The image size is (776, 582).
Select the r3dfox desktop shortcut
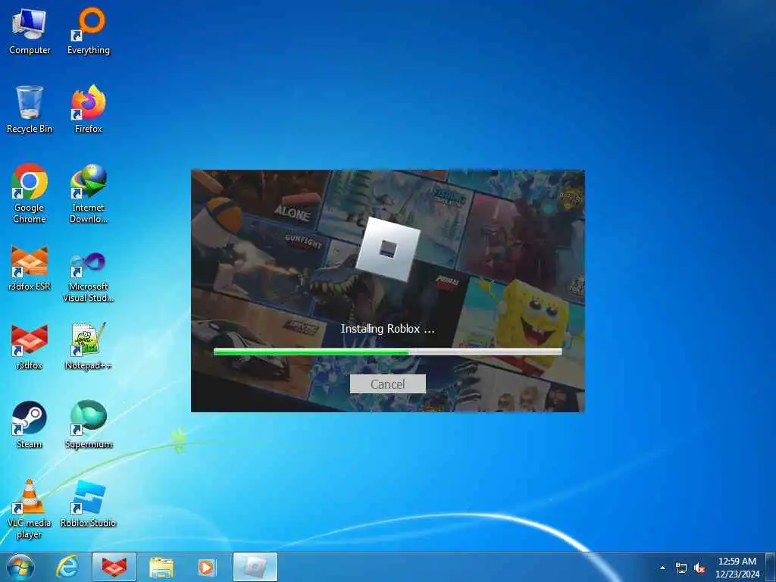tap(30, 347)
